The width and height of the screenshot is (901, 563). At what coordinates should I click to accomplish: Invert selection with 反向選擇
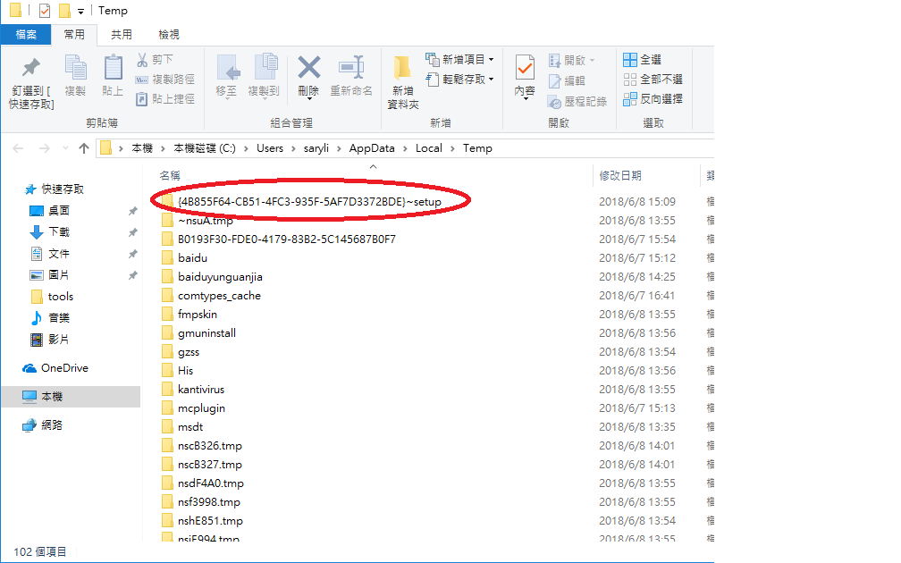653,99
